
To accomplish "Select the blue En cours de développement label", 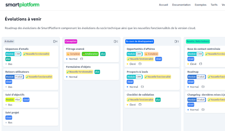I will 139,41.
